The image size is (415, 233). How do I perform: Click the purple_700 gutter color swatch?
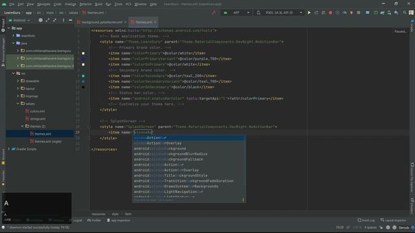(83, 59)
